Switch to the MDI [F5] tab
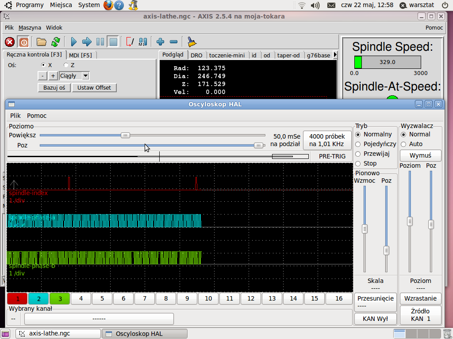Image resolution: width=453 pixels, height=339 pixels. tap(81, 55)
